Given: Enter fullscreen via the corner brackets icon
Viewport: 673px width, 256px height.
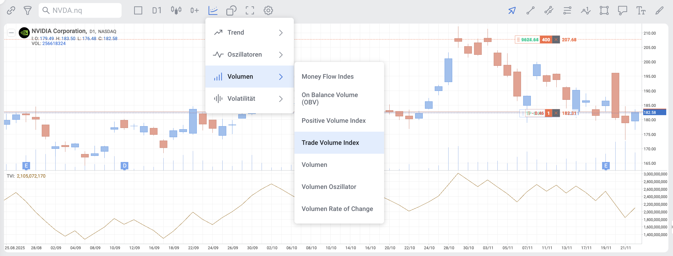Looking at the screenshot, I should 250,10.
